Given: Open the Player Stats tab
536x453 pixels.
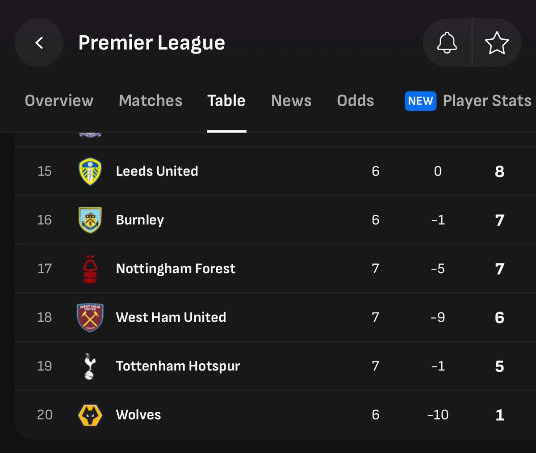Looking at the screenshot, I should click(x=487, y=101).
